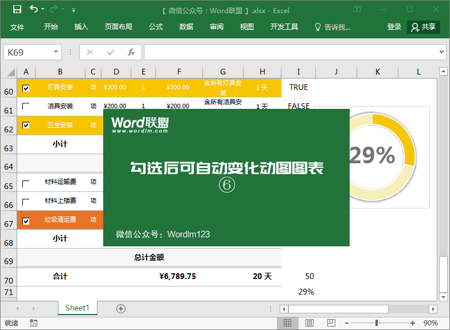Image resolution: width=450 pixels, height=330 pixels.
Task: Click the Select All corner triangle
Action: click(x=11, y=72)
